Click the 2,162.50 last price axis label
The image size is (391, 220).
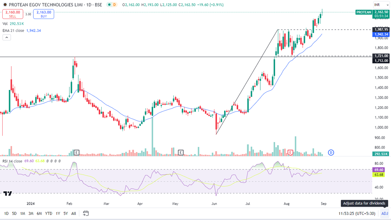pos(381,12)
